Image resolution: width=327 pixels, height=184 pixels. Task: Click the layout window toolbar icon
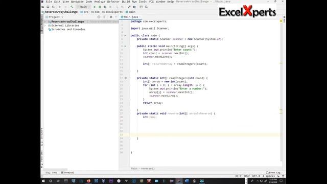pos(141,7)
